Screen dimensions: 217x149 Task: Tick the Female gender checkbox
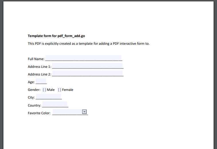point(60,90)
